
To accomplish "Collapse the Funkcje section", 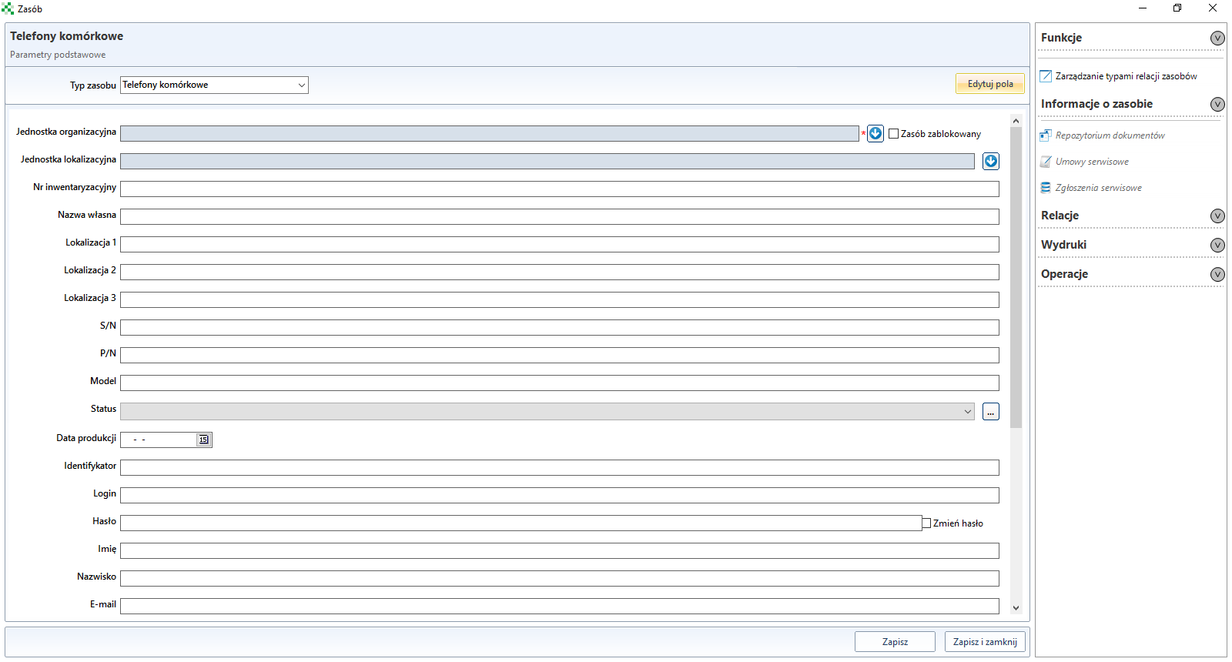I will pyautogui.click(x=1217, y=38).
